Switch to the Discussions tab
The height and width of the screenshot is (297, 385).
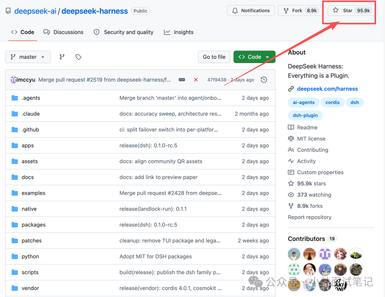(x=63, y=32)
